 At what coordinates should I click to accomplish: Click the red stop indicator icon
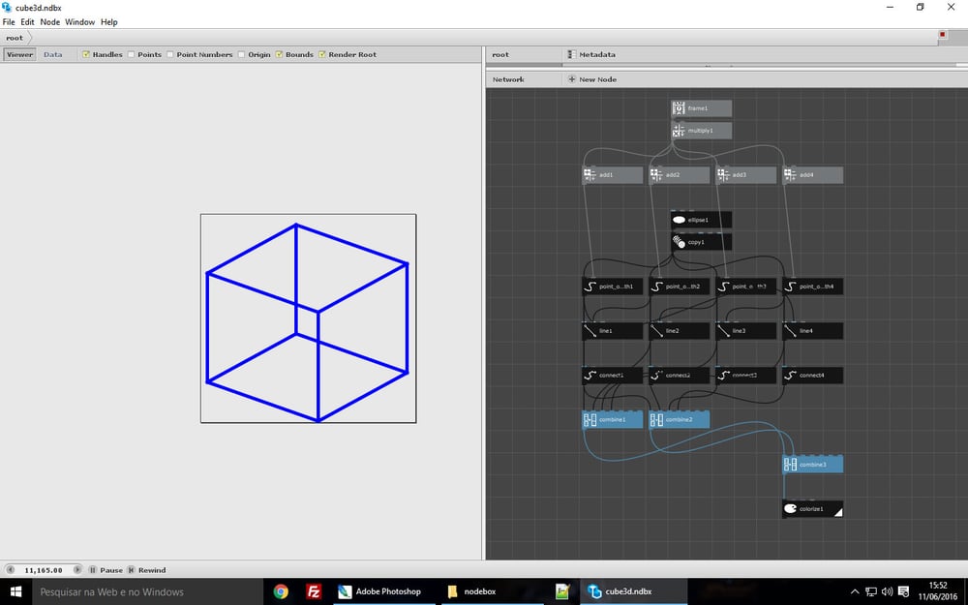click(x=943, y=35)
